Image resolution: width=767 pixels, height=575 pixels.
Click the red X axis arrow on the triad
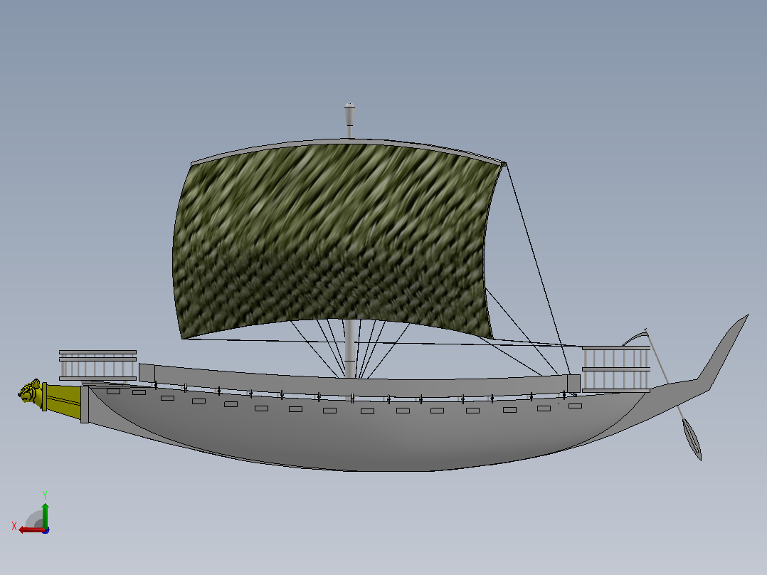point(31,529)
